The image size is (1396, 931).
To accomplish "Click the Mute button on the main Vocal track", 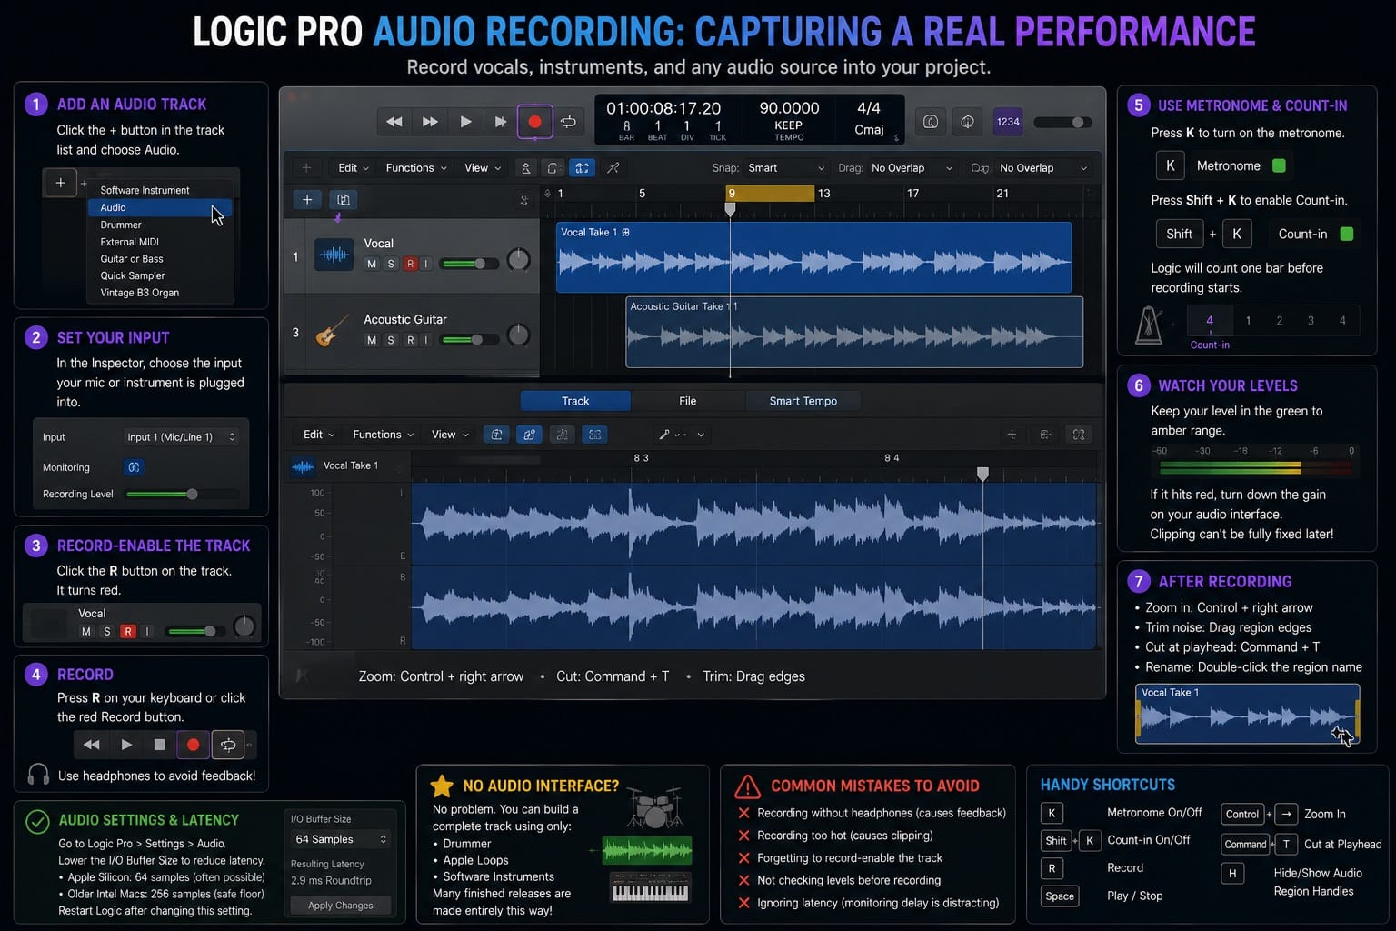I will pos(371,264).
